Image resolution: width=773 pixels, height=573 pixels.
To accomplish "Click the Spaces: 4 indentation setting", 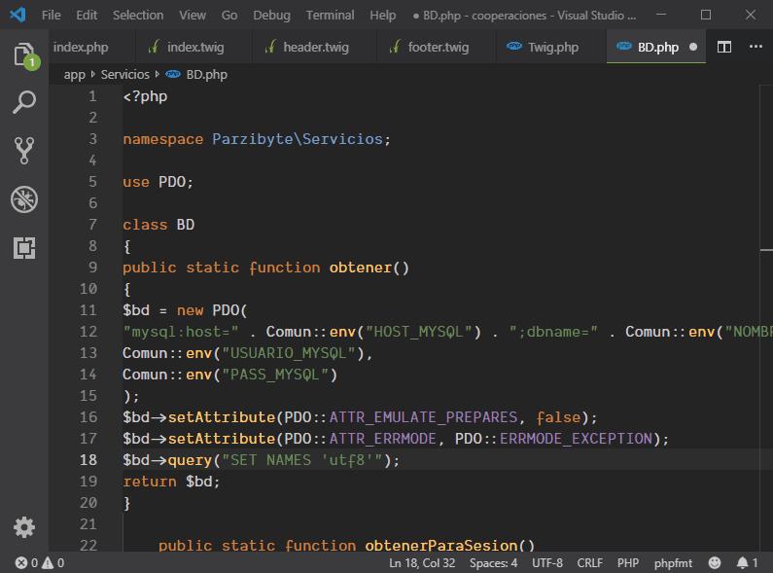I will pyautogui.click(x=494, y=562).
